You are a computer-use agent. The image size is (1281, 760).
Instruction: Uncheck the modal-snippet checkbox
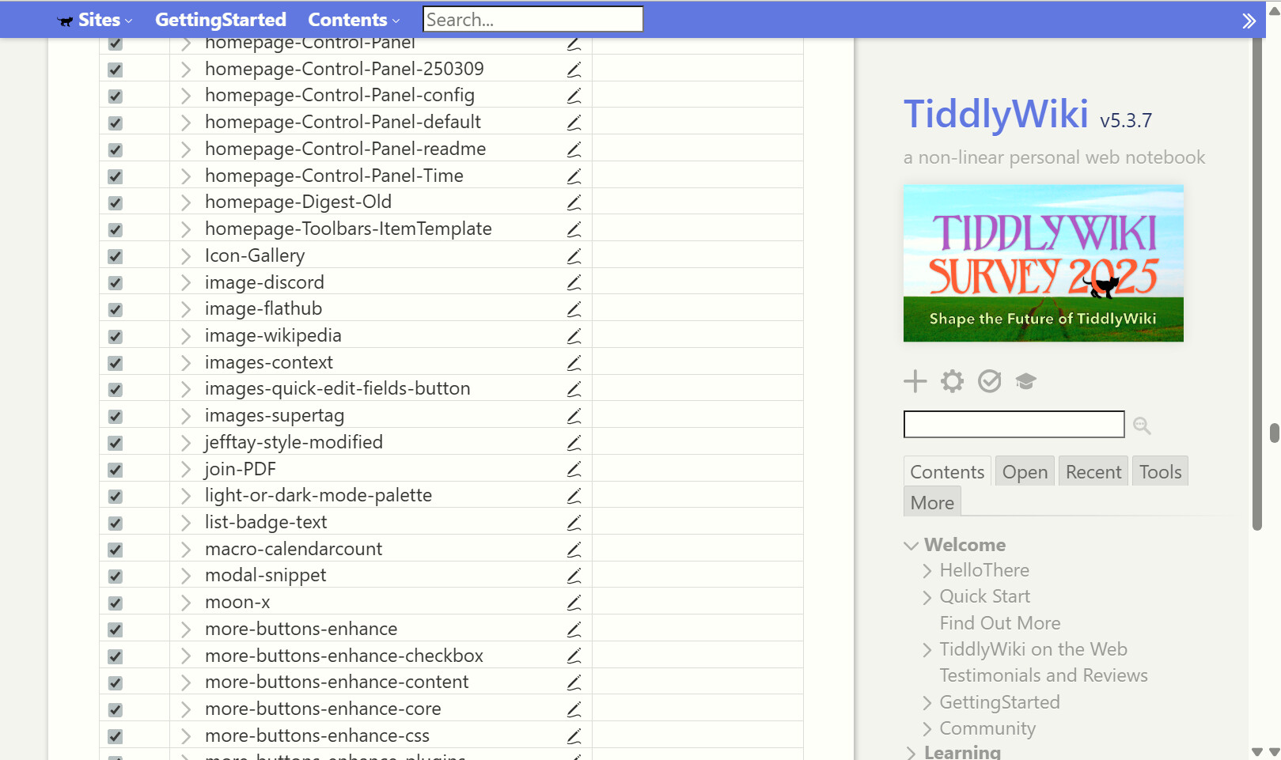pos(116,577)
